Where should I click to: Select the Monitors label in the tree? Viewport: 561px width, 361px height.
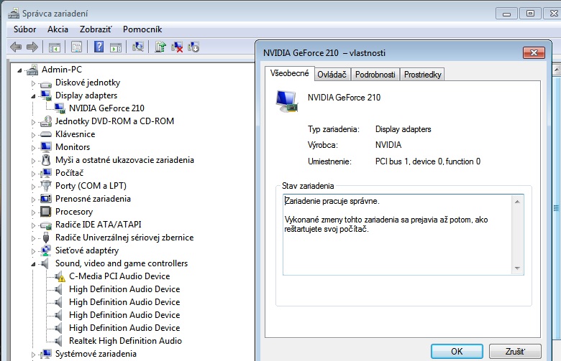click(x=73, y=147)
